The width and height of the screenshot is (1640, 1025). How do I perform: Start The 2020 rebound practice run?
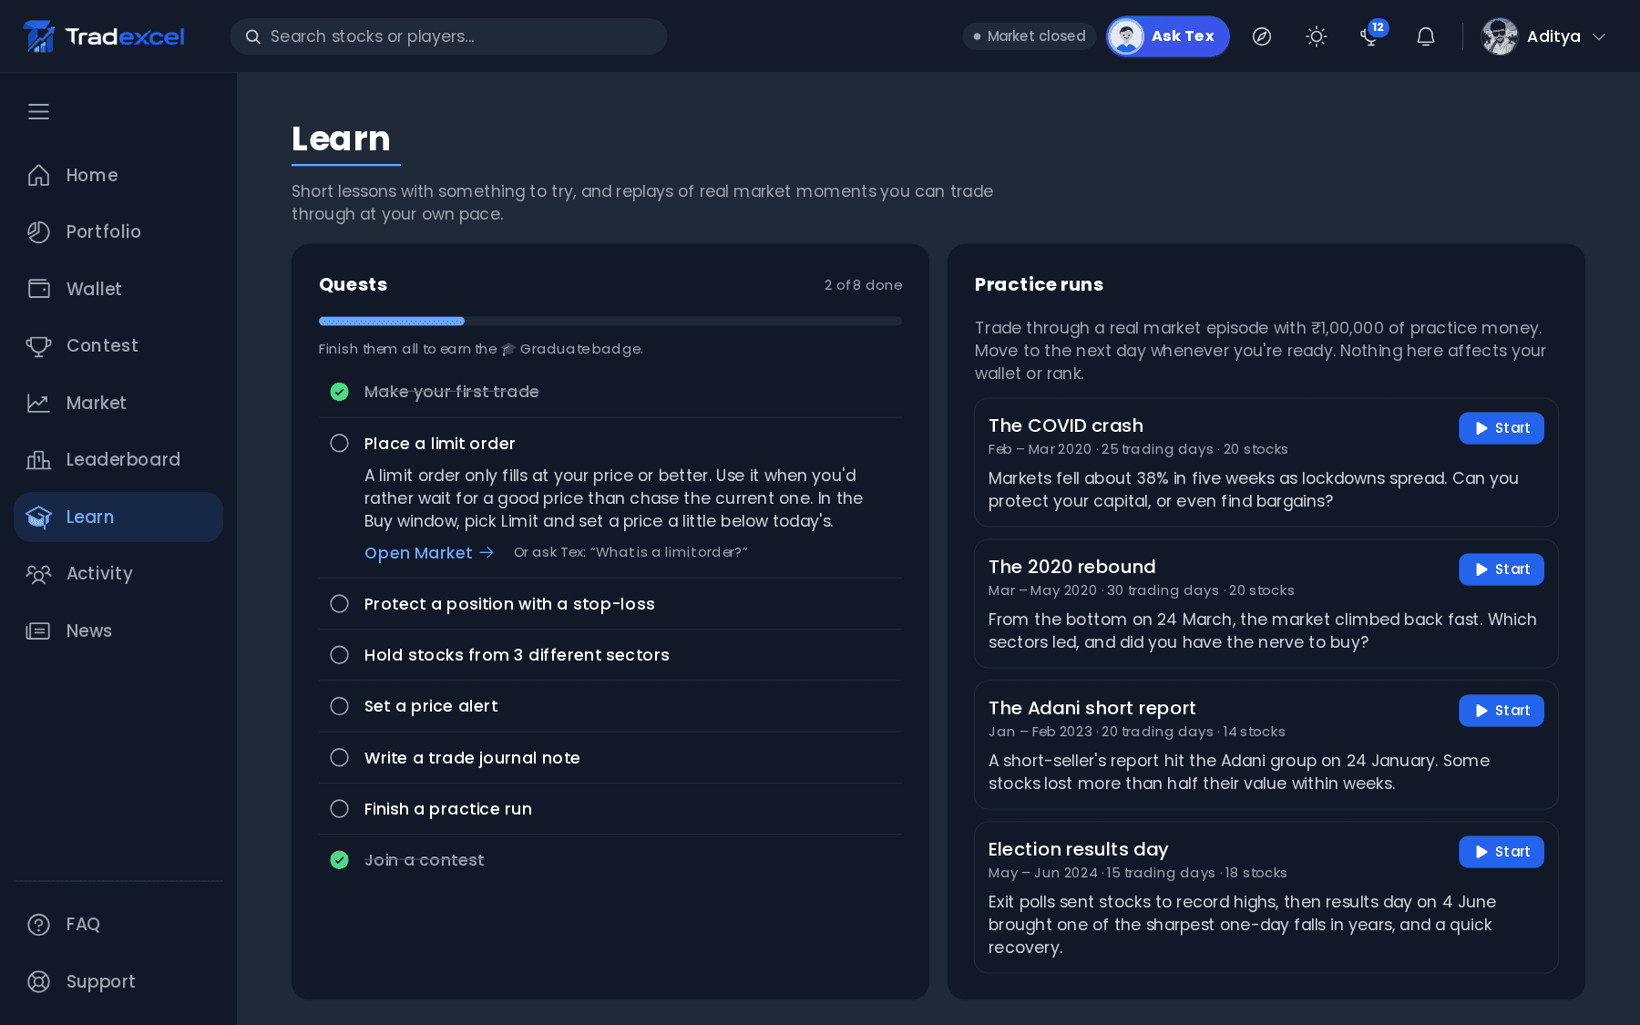1502,569
